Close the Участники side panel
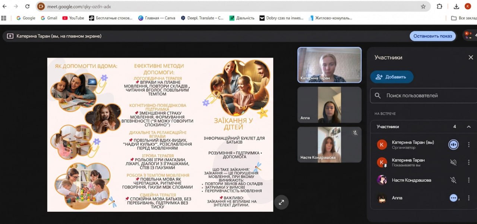The height and width of the screenshot is (224, 477). tap(471, 57)
